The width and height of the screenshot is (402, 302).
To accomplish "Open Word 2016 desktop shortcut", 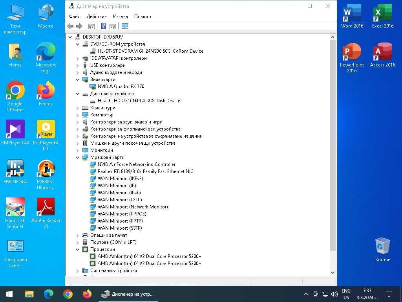I will pyautogui.click(x=352, y=16).
